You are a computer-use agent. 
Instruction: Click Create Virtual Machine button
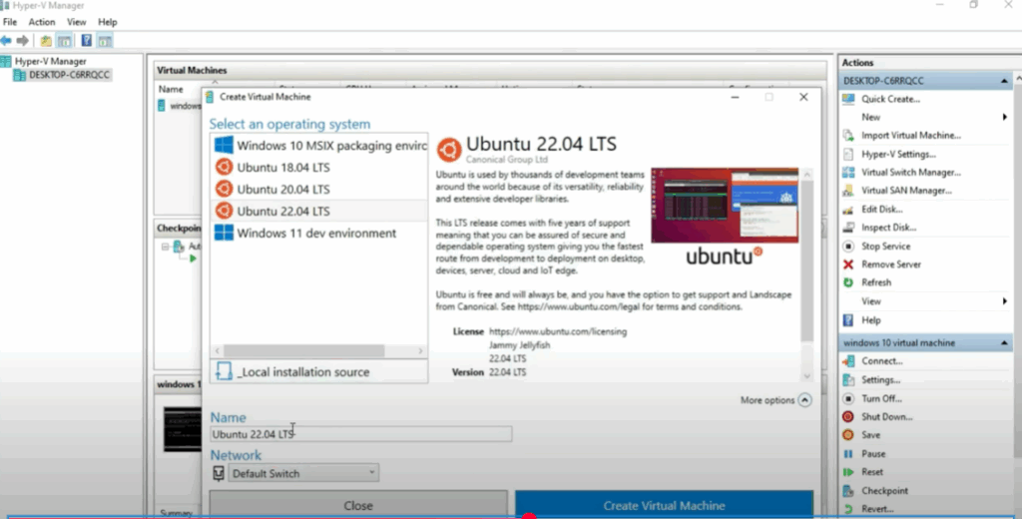click(664, 505)
